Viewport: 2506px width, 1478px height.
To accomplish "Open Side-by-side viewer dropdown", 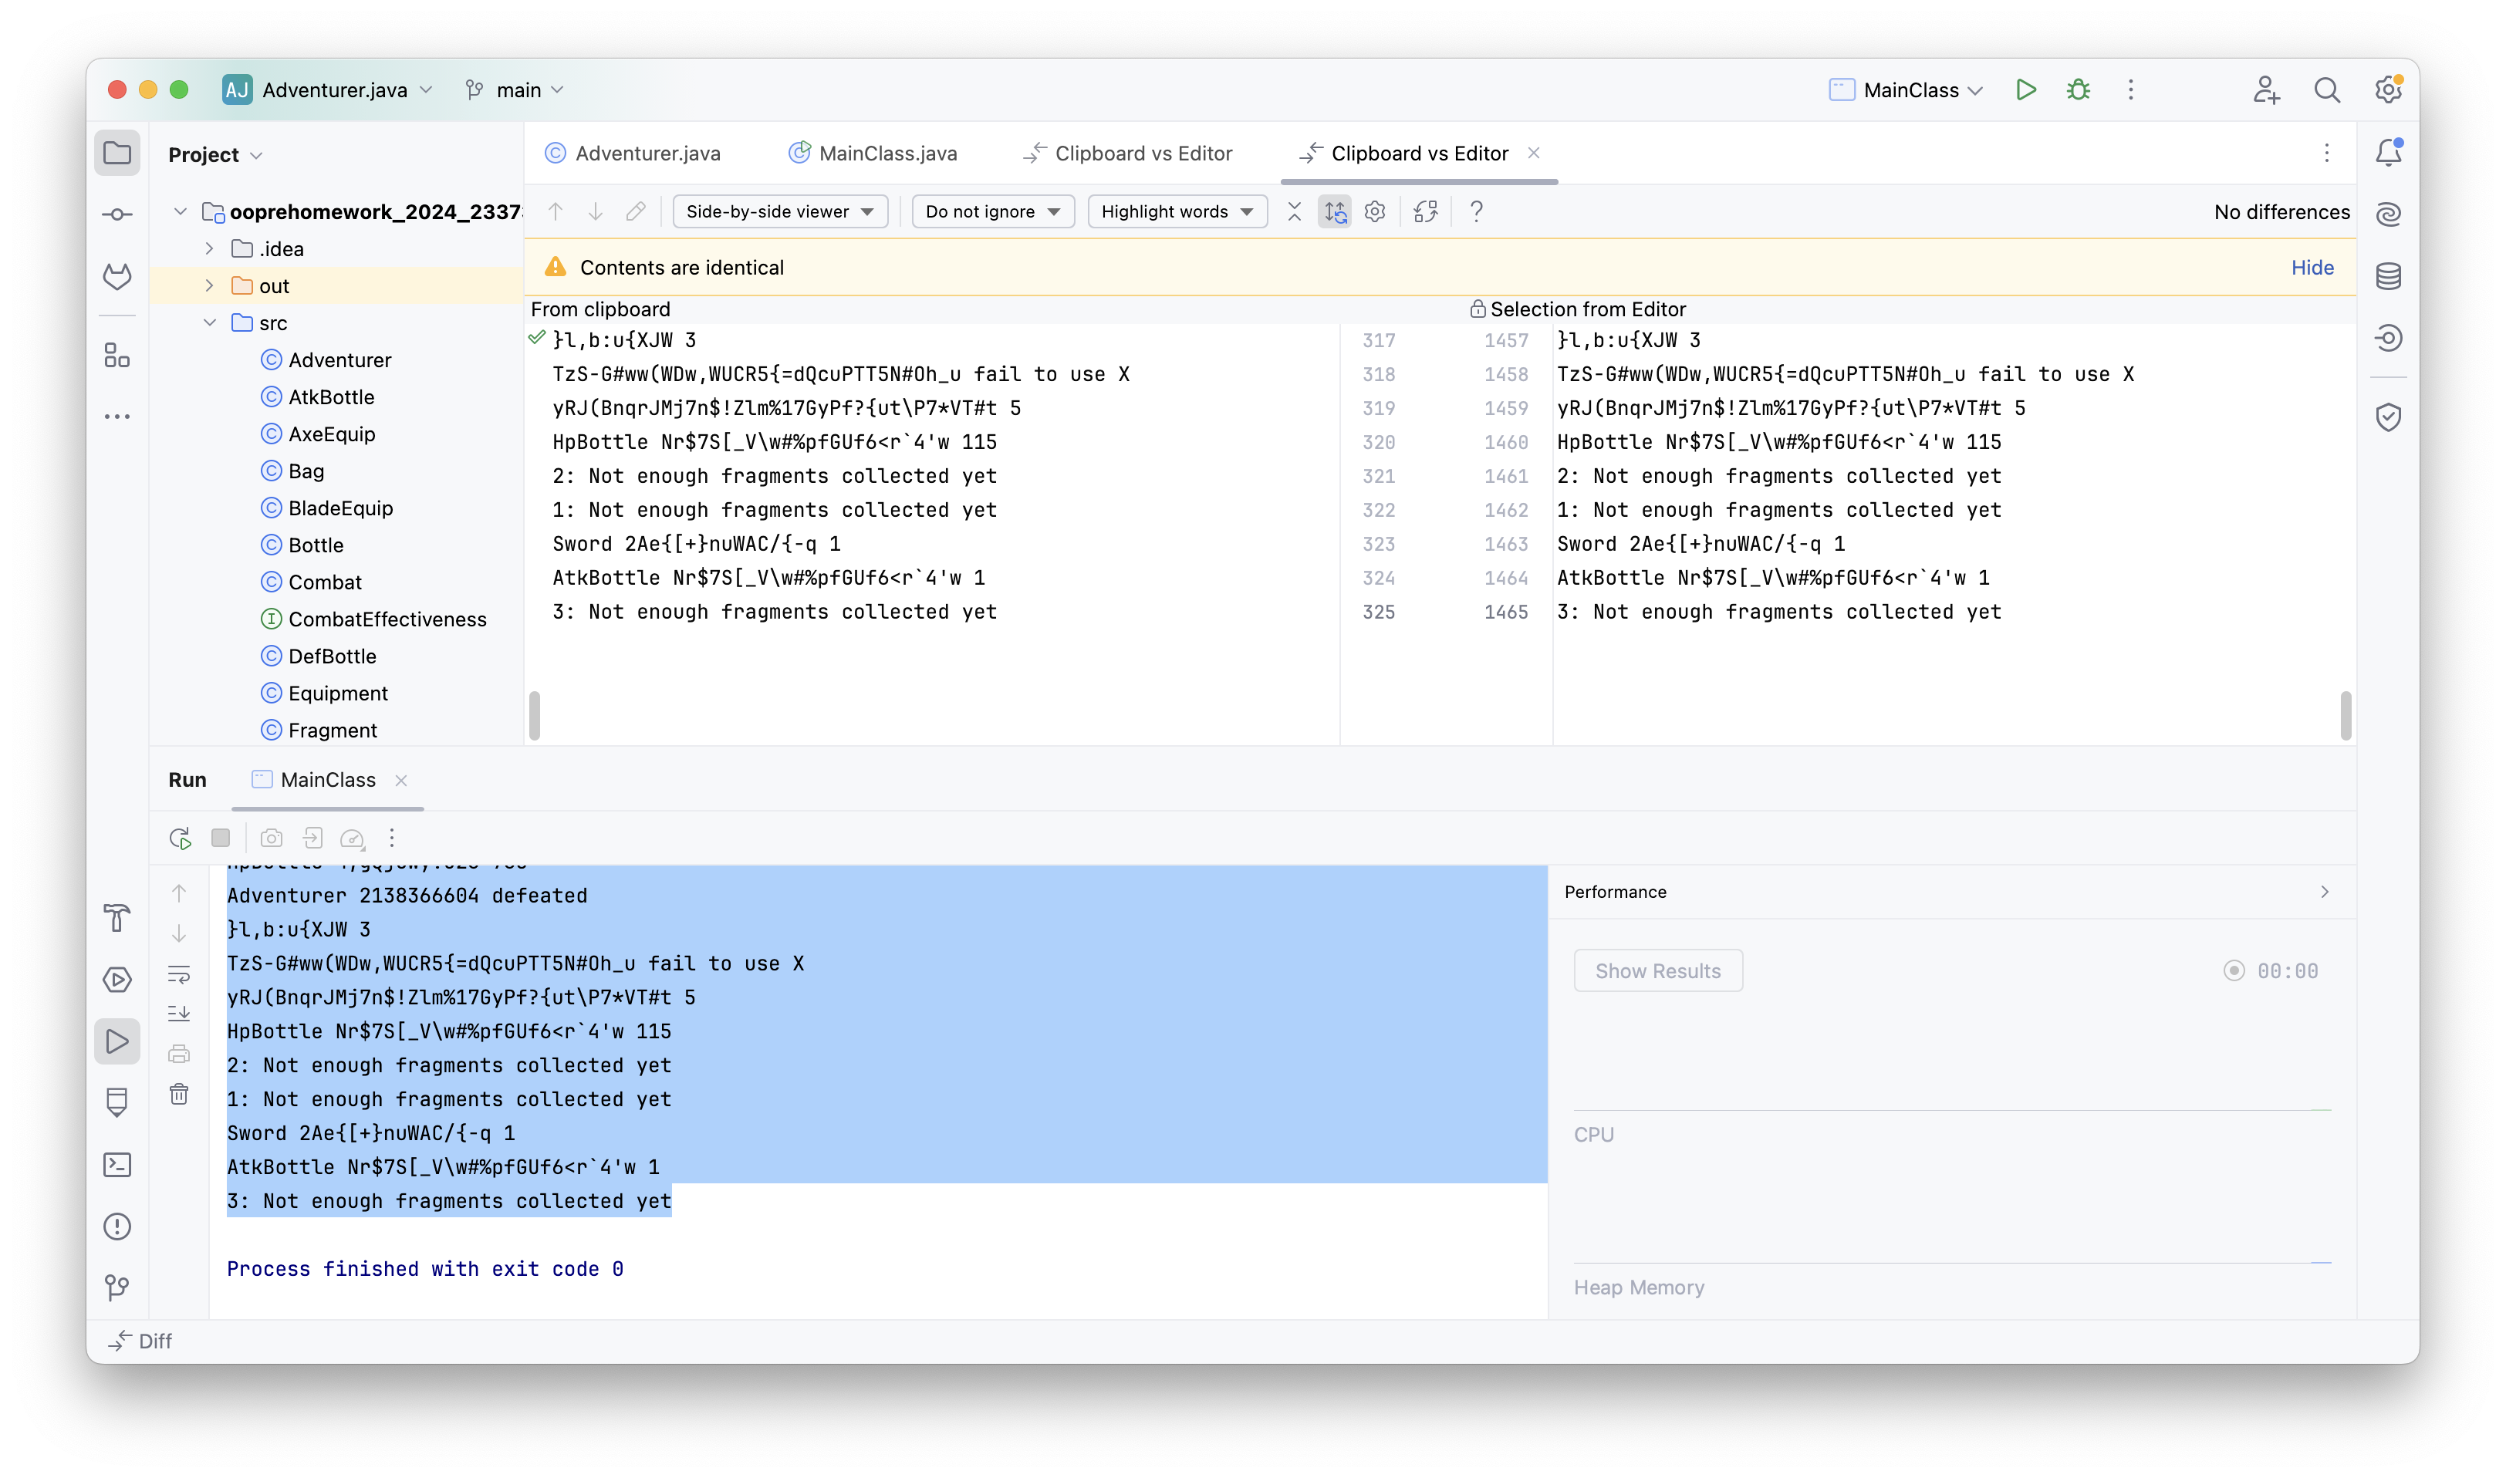I will click(780, 211).
